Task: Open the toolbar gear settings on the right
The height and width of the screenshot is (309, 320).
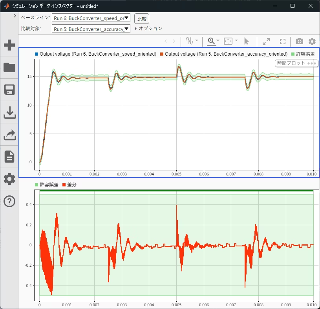Action: coord(312,41)
